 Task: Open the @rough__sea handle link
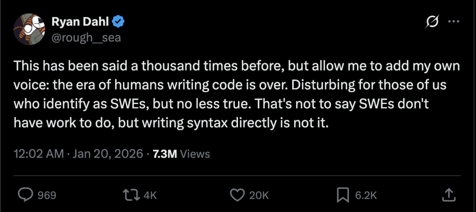tap(86, 37)
